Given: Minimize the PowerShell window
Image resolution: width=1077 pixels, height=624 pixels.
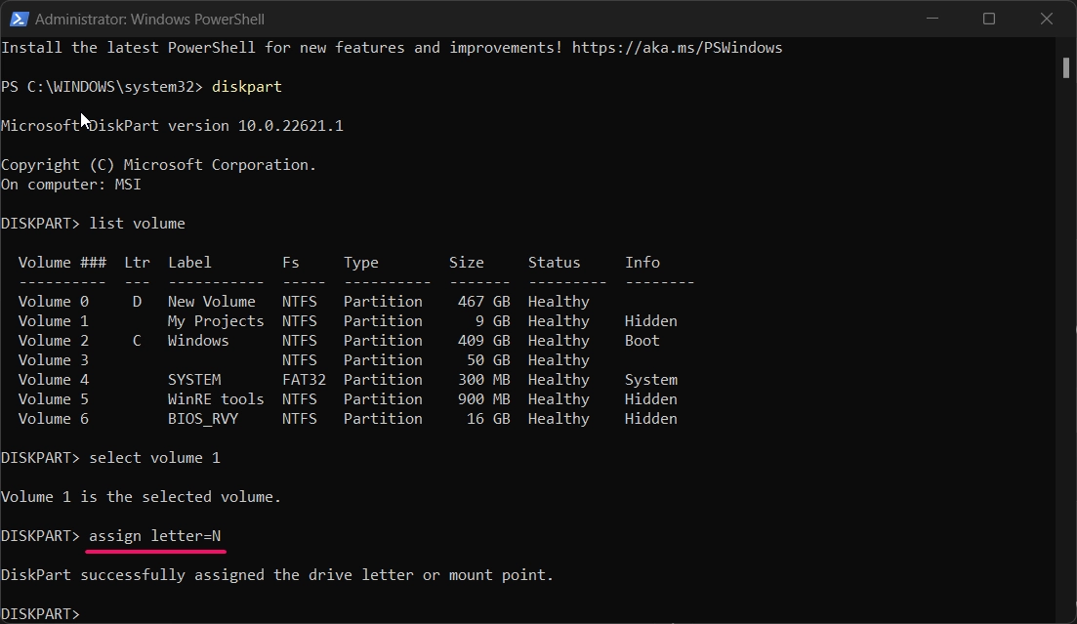Looking at the screenshot, I should (x=932, y=20).
